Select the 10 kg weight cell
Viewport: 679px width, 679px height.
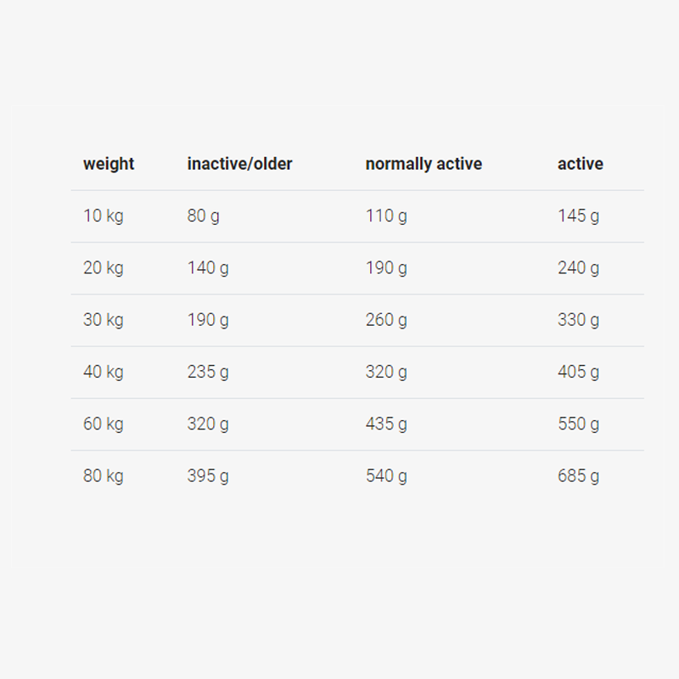[x=104, y=216]
